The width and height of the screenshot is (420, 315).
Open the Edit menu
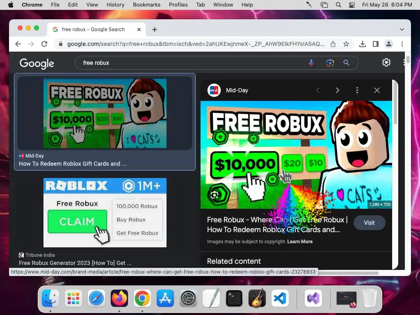tap(73, 5)
